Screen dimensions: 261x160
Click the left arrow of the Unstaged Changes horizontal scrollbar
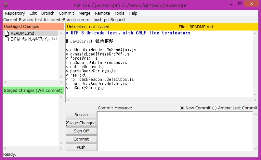[5, 82]
